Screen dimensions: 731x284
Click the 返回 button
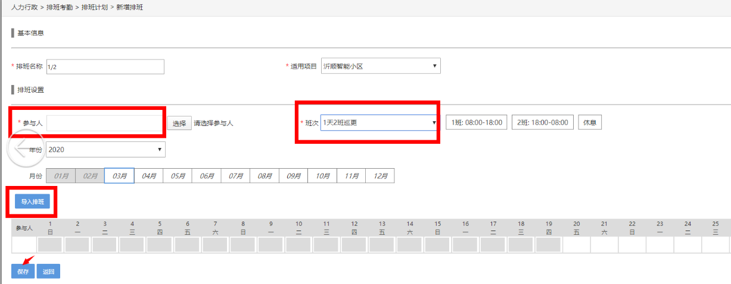point(48,272)
